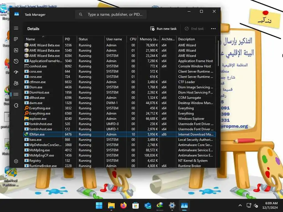The width and height of the screenshot is (283, 212).
Task: Click the muted volume tray icon
Action: point(256,205)
